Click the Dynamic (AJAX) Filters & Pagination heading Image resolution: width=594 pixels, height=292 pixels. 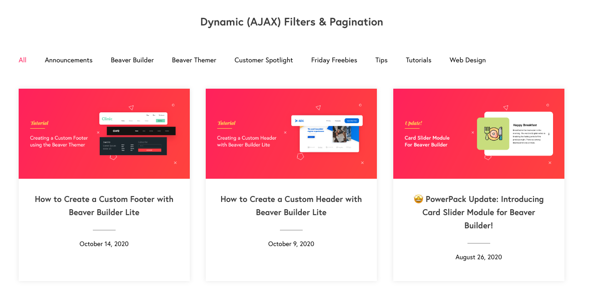tap(292, 22)
